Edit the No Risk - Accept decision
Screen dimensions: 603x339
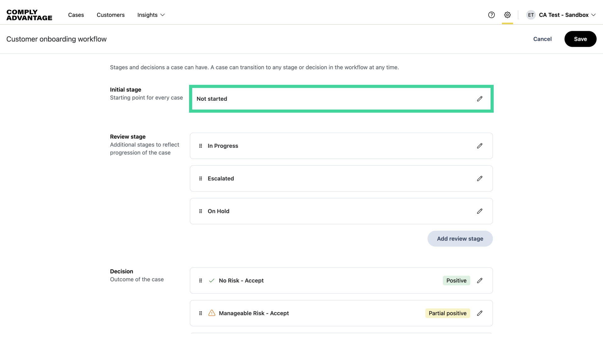point(480,281)
